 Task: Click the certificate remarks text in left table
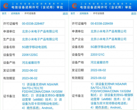43,96
